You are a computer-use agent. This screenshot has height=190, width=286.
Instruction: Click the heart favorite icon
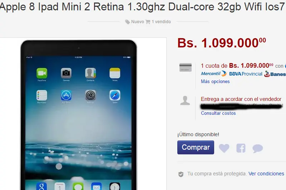point(224,148)
